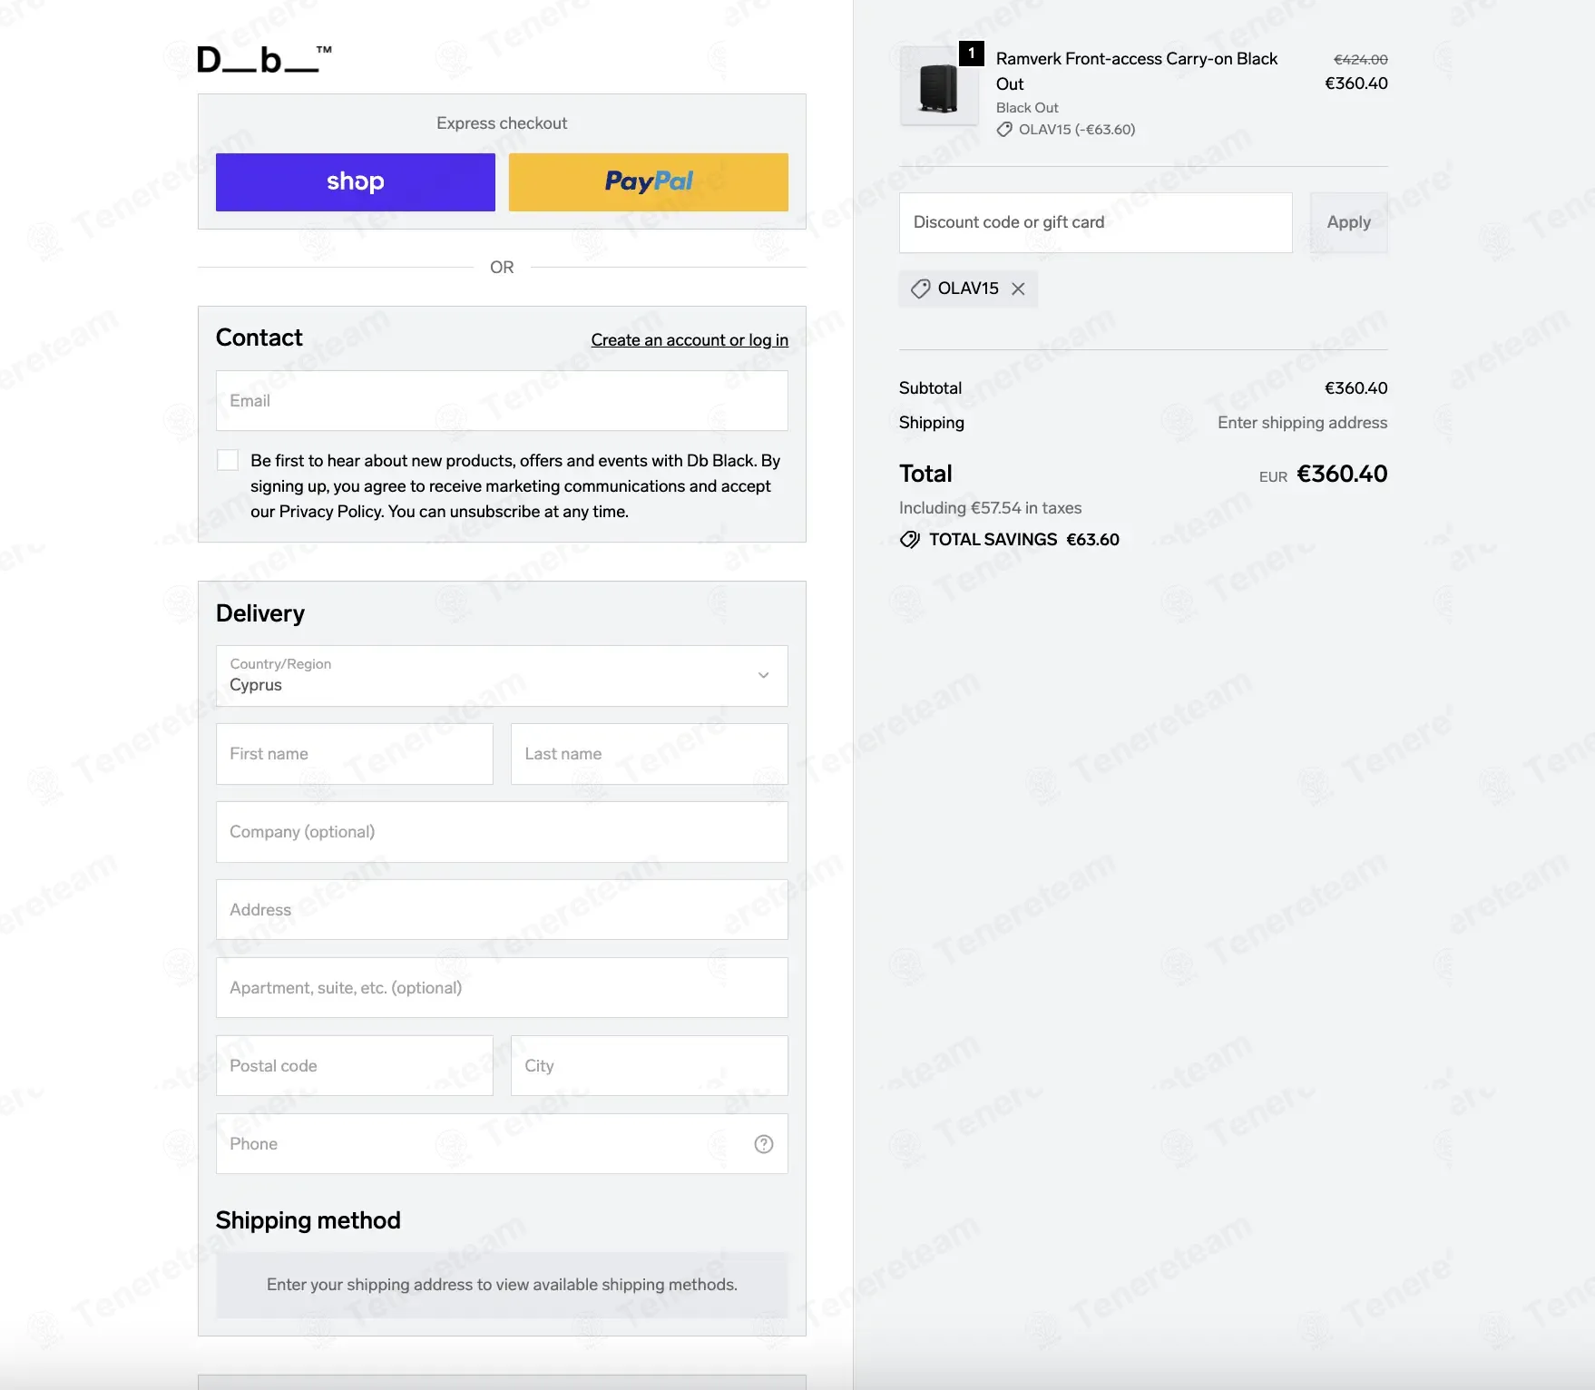
Task: Click the Black Out variant label
Action: pyautogui.click(x=1027, y=107)
